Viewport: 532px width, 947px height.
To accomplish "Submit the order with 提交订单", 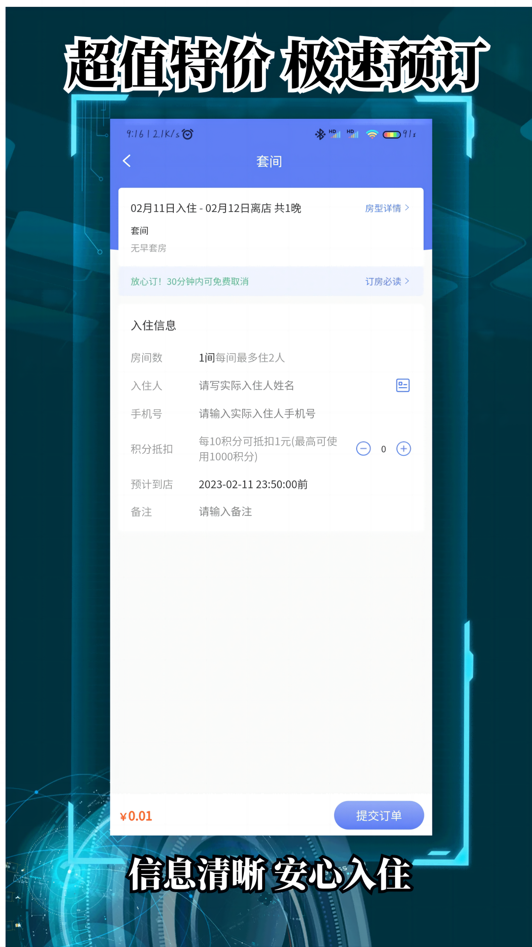I will pyautogui.click(x=379, y=815).
